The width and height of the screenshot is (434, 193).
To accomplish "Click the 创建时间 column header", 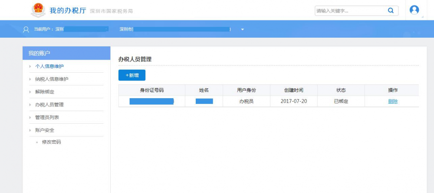I will click(293, 90).
